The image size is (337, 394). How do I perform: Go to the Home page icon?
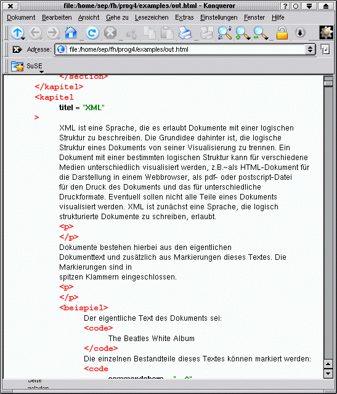(x=71, y=33)
